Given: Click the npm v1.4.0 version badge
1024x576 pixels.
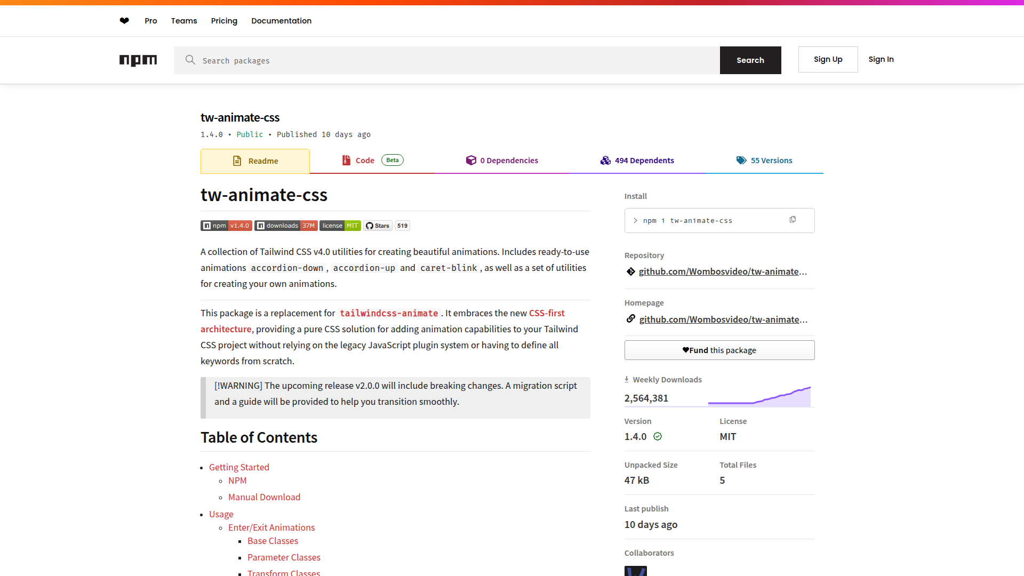Looking at the screenshot, I should click(x=226, y=226).
